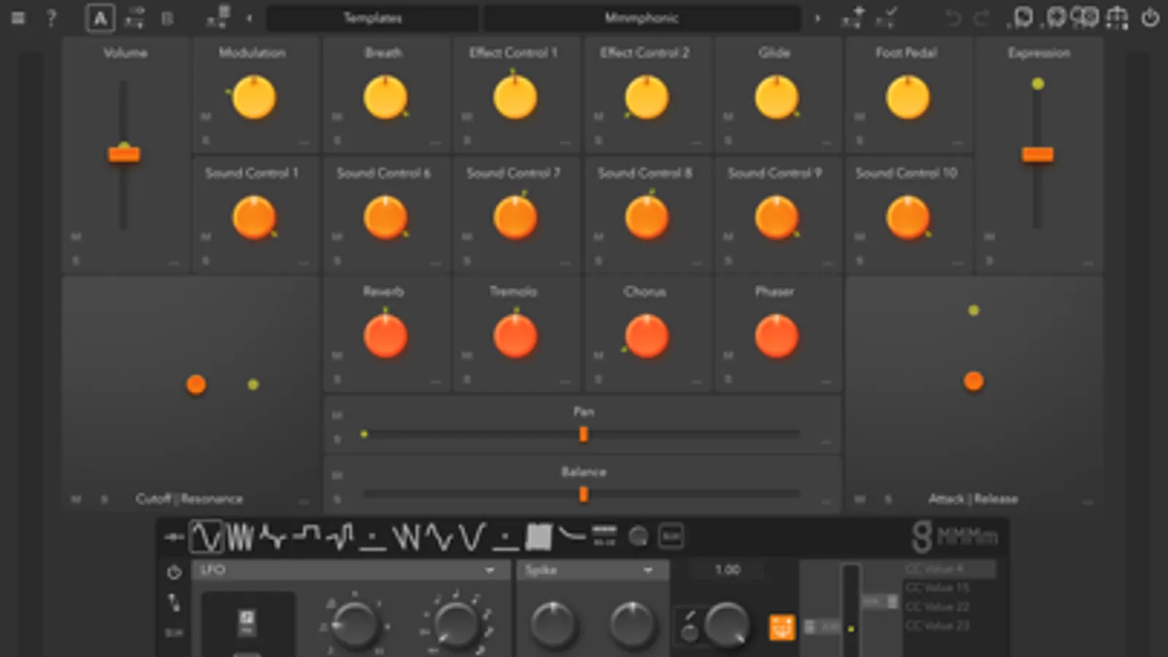The width and height of the screenshot is (1168, 657).
Task: Toggle the modulator power icon beside LFO
Action: click(x=174, y=572)
